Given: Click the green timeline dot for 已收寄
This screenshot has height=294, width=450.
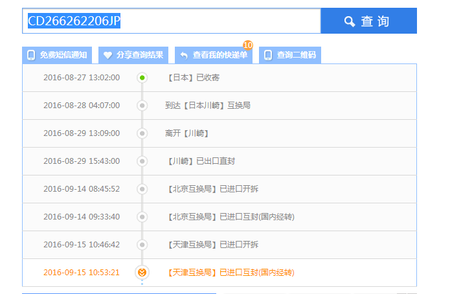Looking at the screenshot, I should coord(142,78).
